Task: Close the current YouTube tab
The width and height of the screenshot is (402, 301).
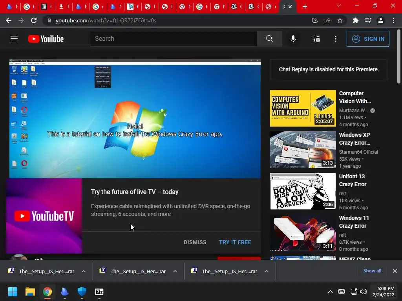Action: pos(290,7)
